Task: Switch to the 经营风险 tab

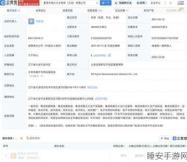Action: (67, 10)
